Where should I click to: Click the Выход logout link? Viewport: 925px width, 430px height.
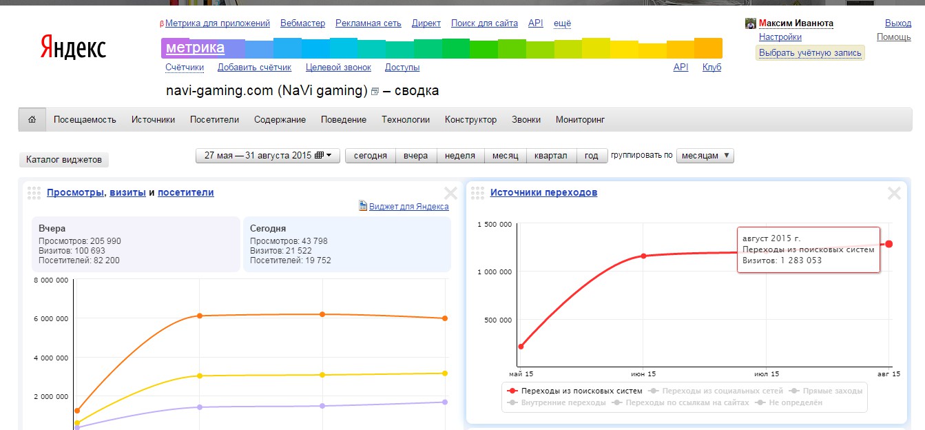pos(898,23)
